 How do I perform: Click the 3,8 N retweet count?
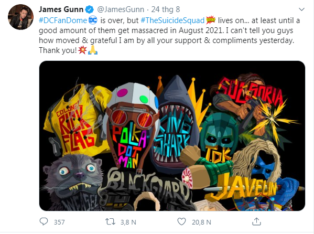point(128,222)
